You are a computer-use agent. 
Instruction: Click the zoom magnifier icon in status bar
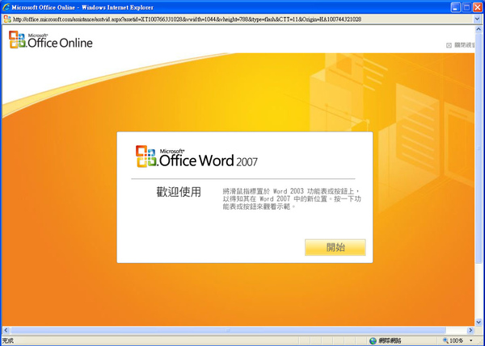(445, 340)
